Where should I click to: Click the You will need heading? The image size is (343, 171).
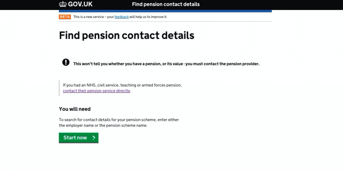[x=75, y=109]
